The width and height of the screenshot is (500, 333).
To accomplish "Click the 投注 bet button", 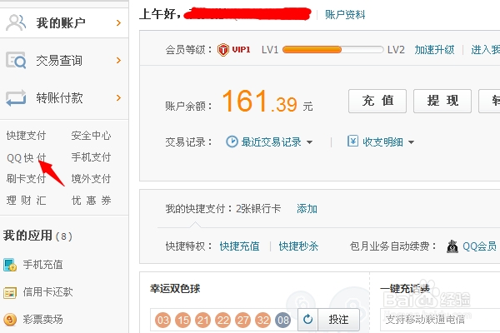I will pos(338,320).
